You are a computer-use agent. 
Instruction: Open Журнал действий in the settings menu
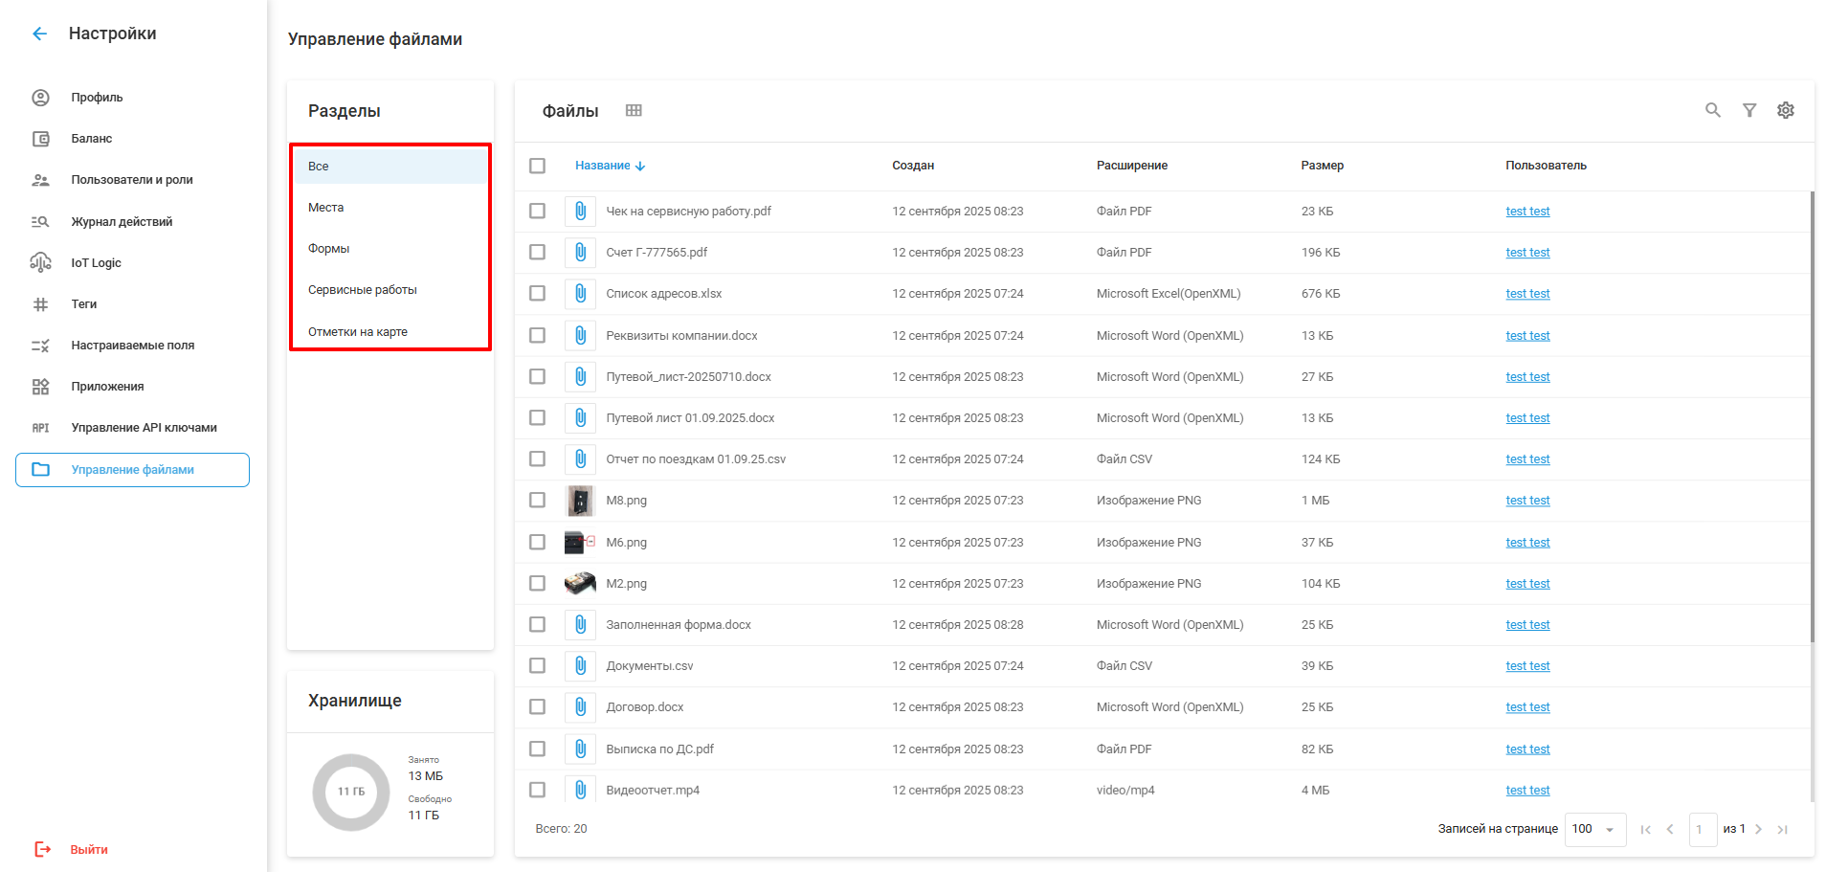(x=122, y=222)
